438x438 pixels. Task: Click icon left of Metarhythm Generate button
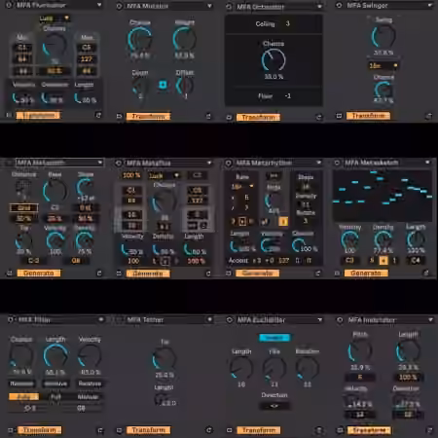[x=229, y=274]
